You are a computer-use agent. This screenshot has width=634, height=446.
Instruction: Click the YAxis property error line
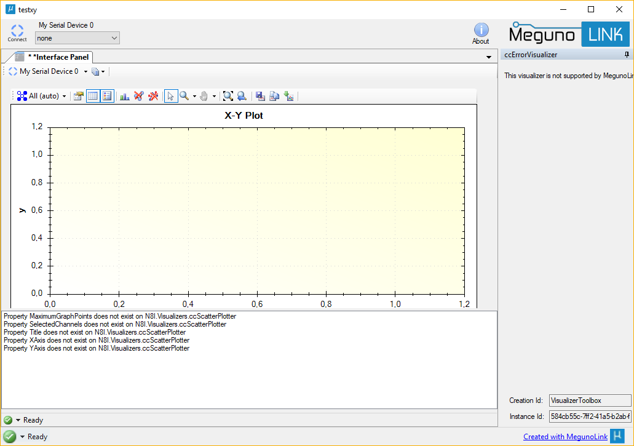[x=96, y=348]
